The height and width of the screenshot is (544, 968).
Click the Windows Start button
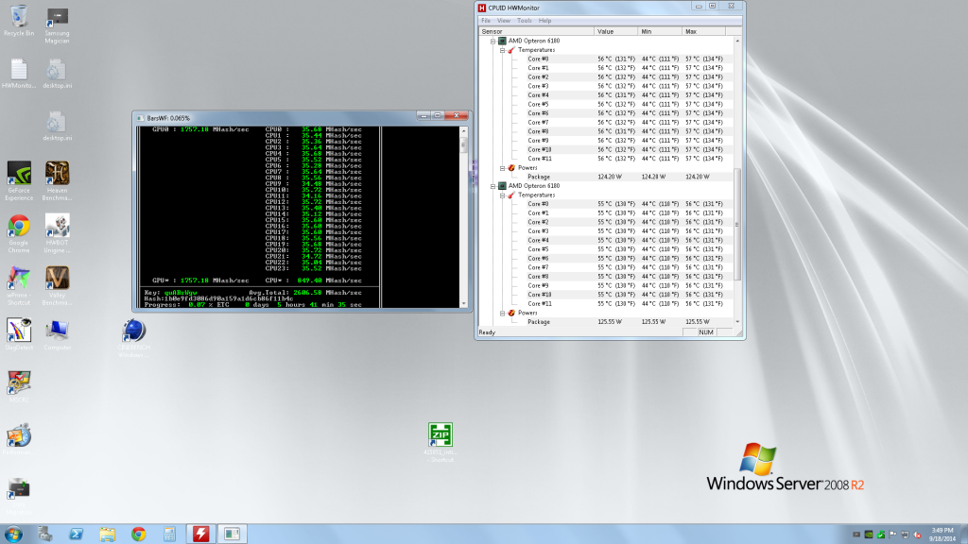coord(16,534)
